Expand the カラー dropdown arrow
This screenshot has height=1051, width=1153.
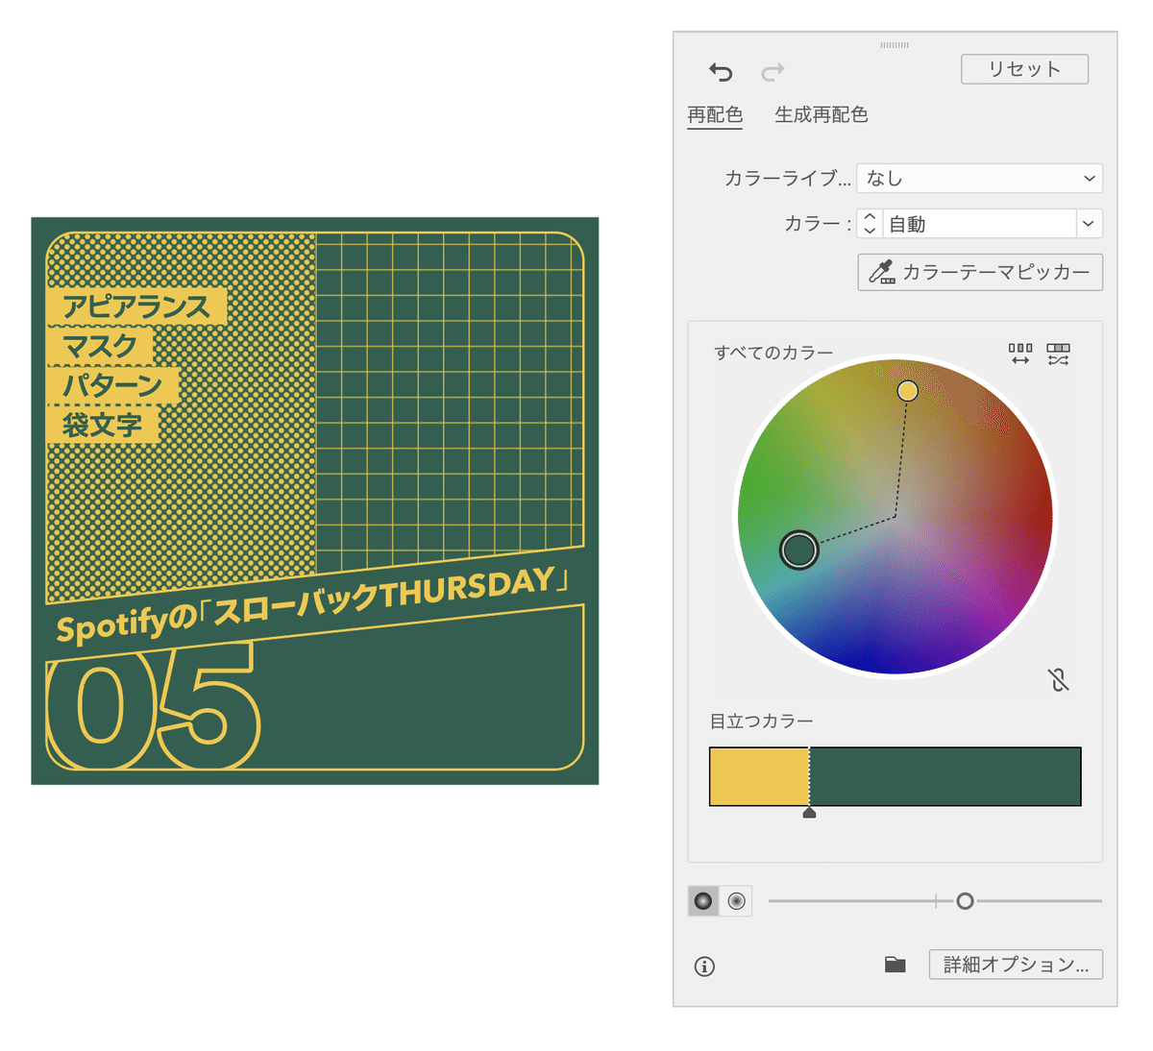[x=1089, y=224]
